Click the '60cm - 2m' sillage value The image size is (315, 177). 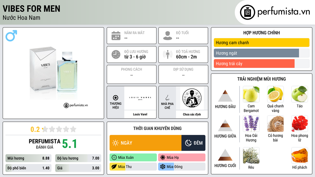pos(186,57)
